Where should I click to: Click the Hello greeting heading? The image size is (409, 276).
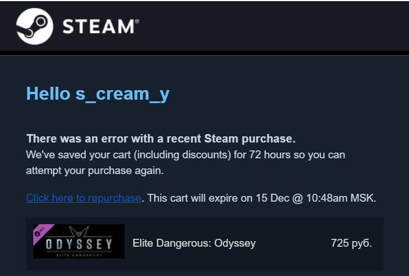[x=49, y=94]
